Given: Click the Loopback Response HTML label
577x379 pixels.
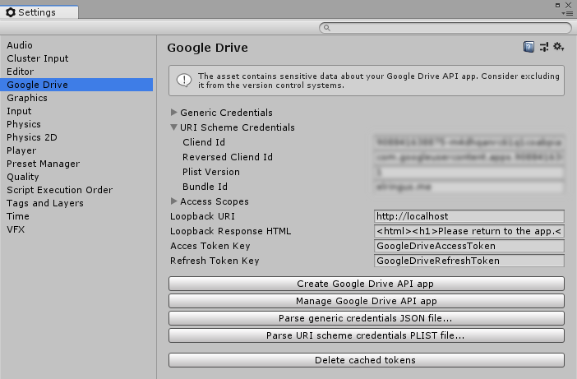Looking at the screenshot, I should coord(230,231).
